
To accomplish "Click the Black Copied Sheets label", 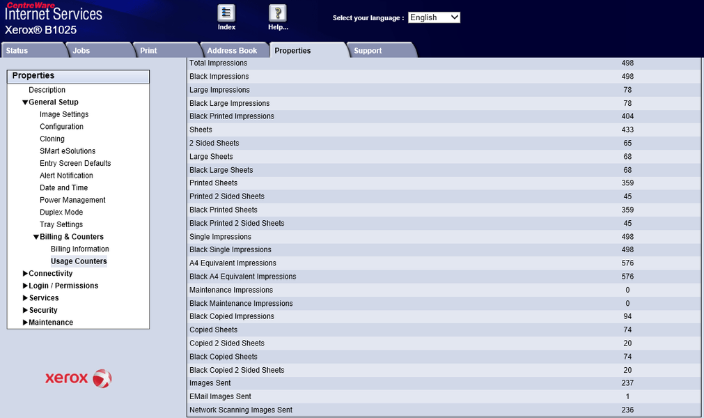I will [224, 357].
